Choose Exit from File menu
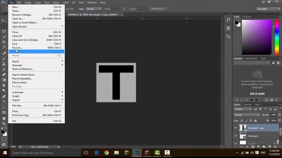 [x=37, y=121]
